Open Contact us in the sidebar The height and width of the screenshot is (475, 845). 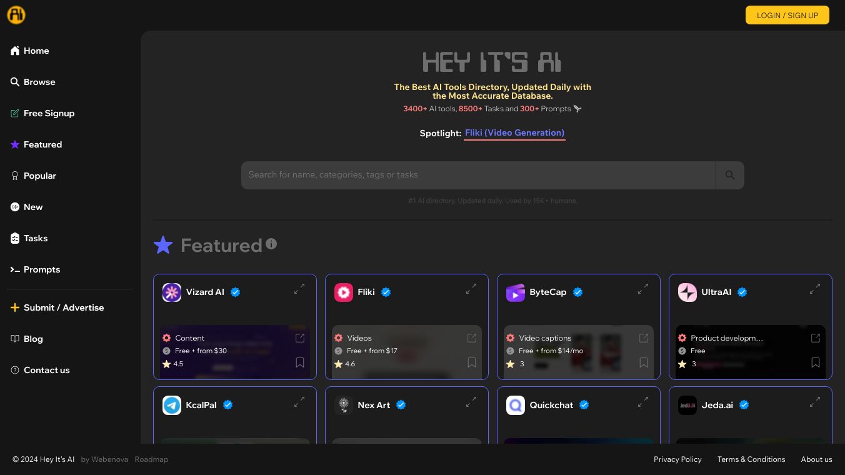coord(40,370)
